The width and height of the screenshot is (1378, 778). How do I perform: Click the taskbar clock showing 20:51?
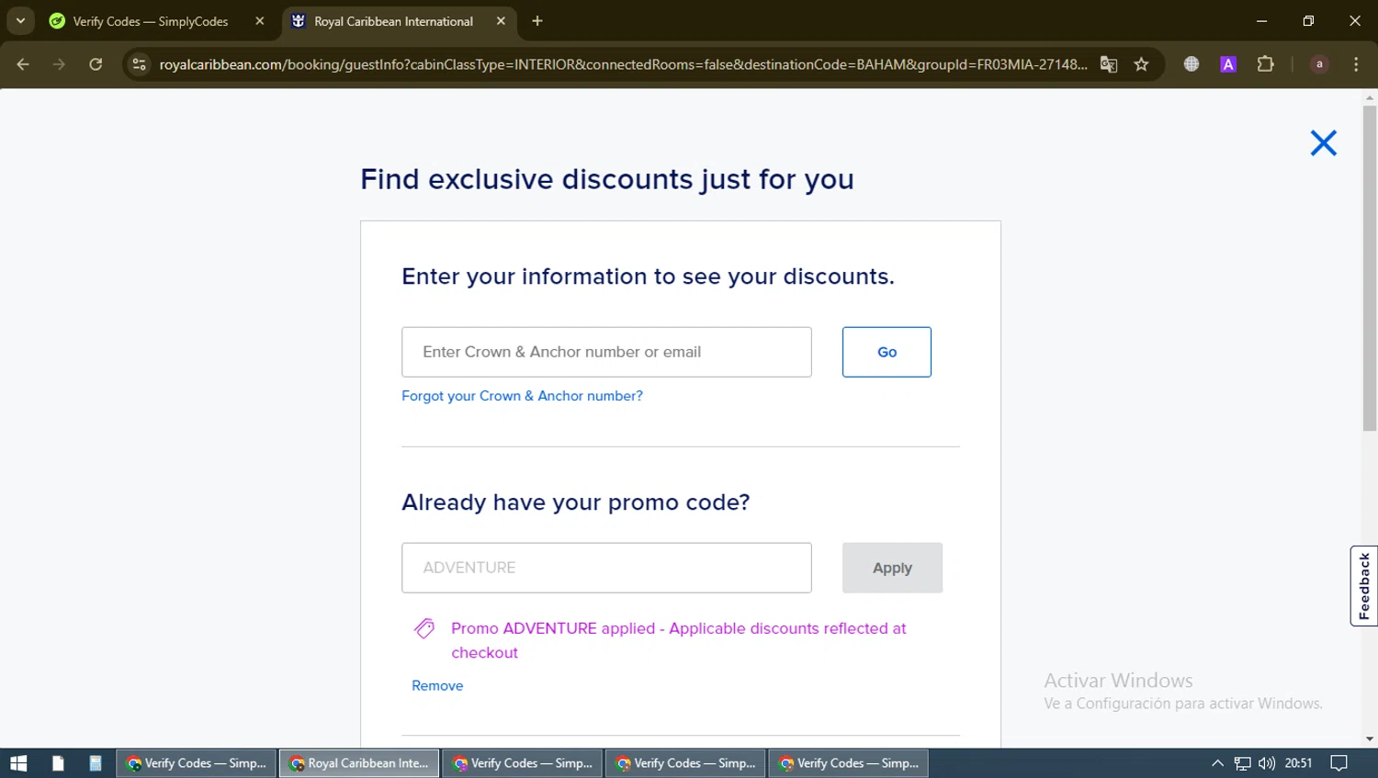click(1298, 763)
